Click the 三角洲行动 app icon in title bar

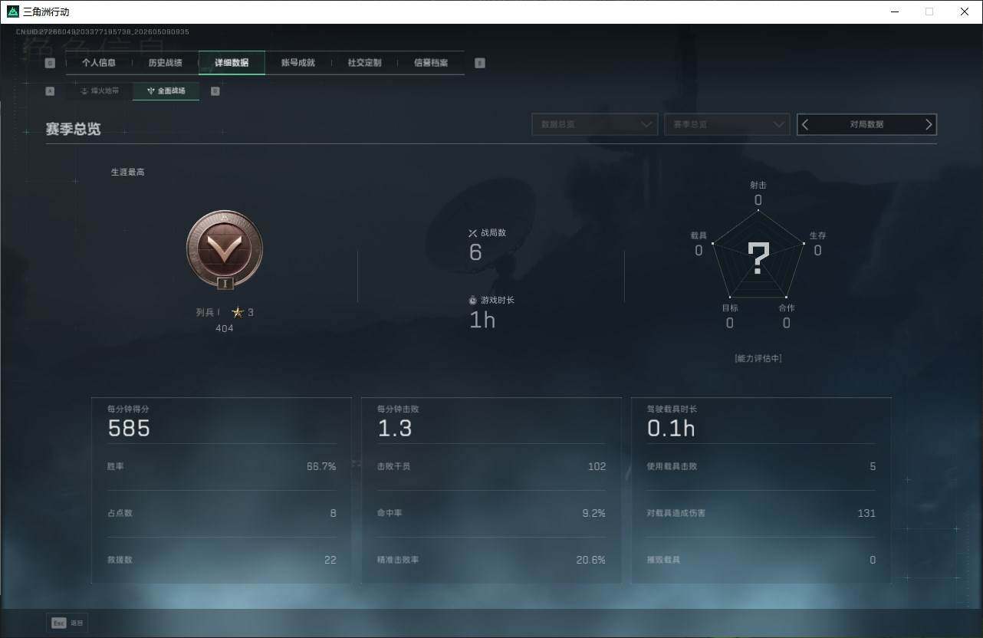(12, 12)
